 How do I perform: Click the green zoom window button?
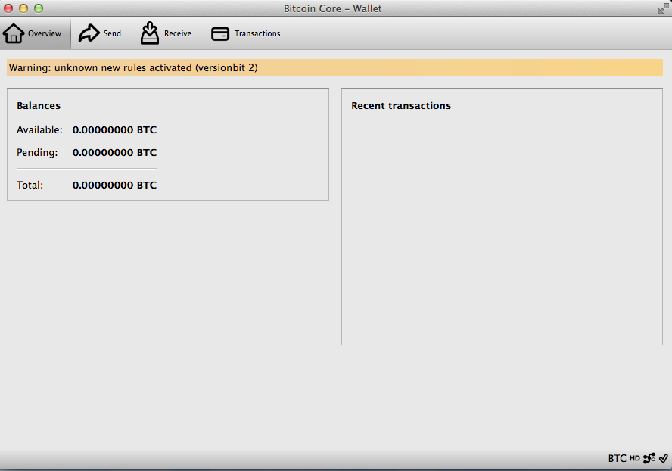point(39,8)
